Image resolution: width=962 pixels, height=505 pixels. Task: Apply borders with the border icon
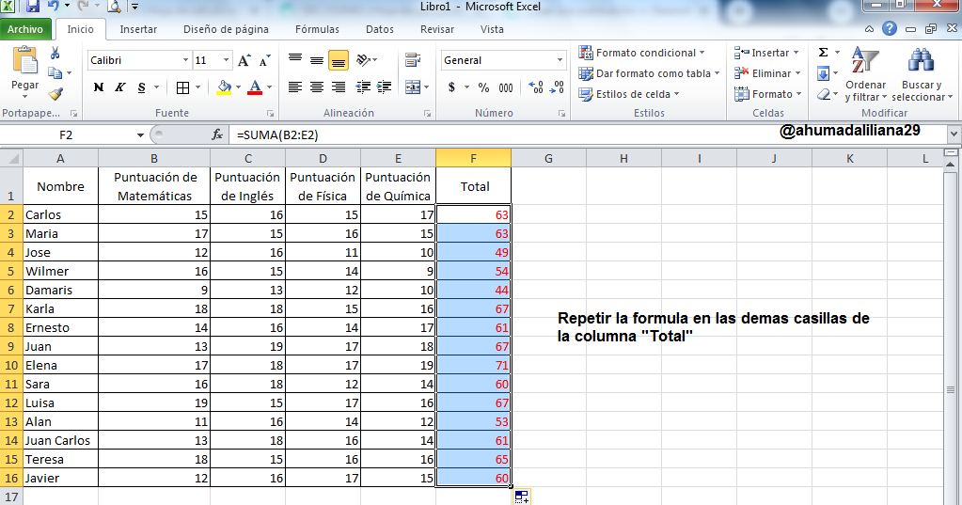(182, 87)
